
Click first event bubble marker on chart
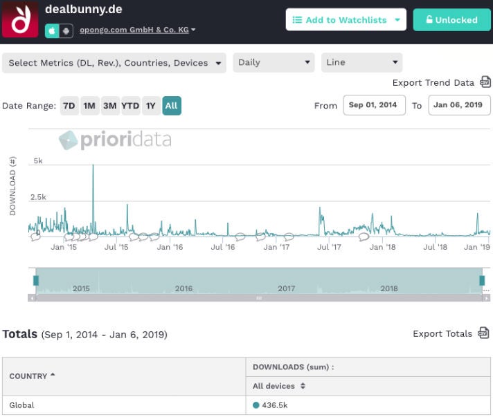click(x=36, y=237)
